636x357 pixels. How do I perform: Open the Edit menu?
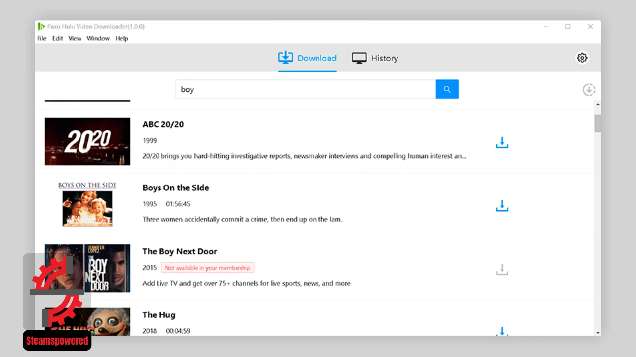pos(58,38)
